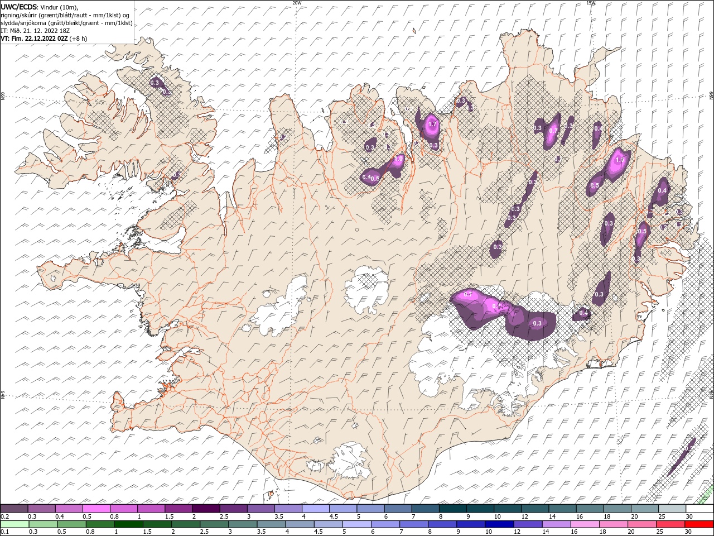Select the darkest green rain swatch labeled 1
The height and width of the screenshot is (536, 714).
click(129, 524)
